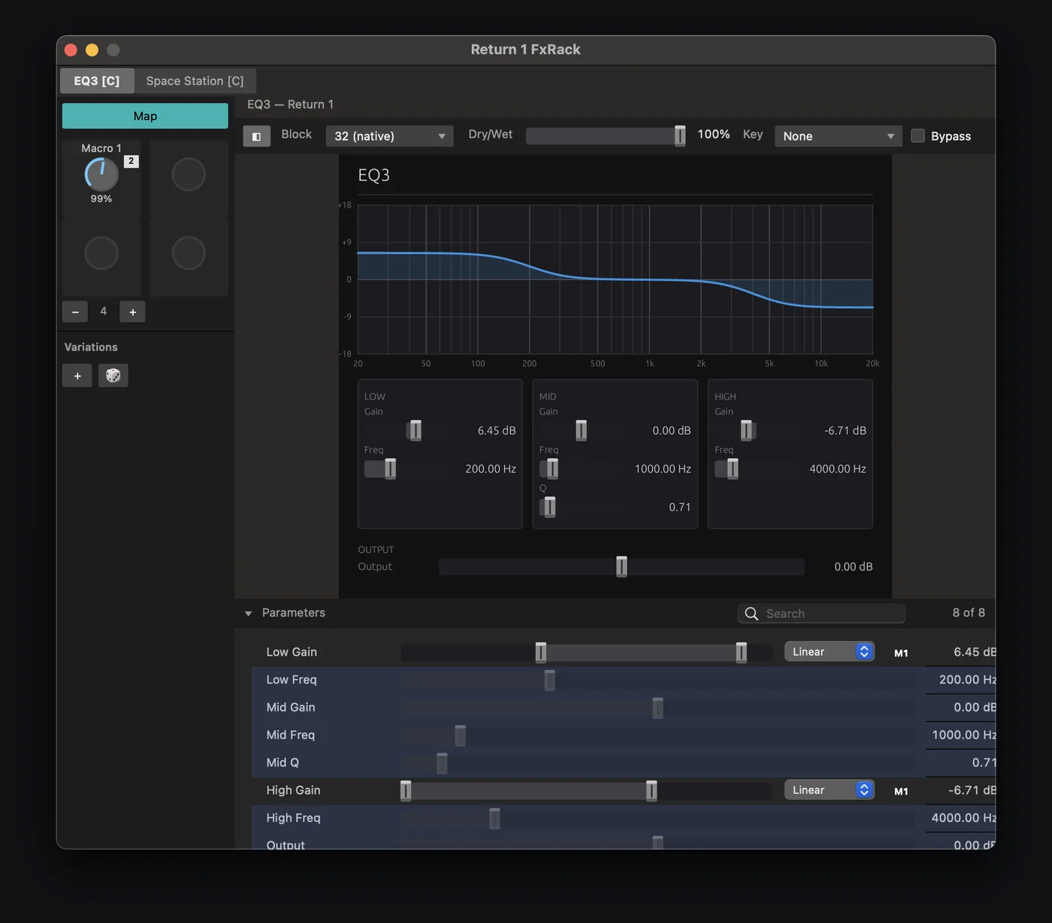Open the Low Gain Linear curve dropdown
1052x923 pixels.
[829, 652]
